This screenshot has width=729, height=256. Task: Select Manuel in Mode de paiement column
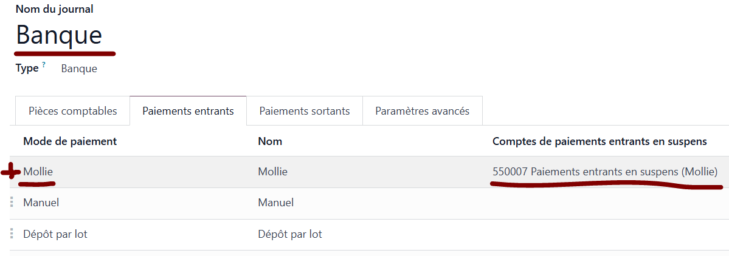coord(41,203)
